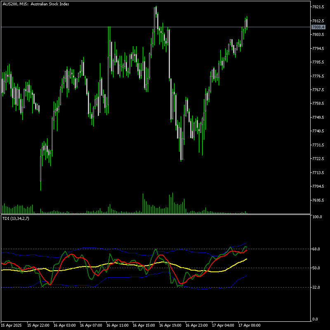Click the tallest candle wick near 7821.5

click(156, 9)
